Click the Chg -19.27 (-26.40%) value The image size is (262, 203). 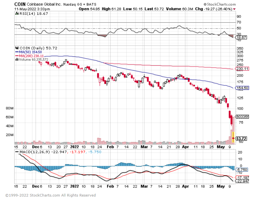[214, 9]
